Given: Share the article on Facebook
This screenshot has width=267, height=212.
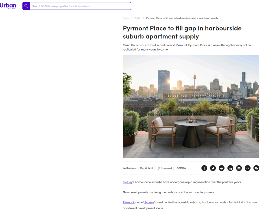Looking at the screenshot, I should [x=204, y=168].
